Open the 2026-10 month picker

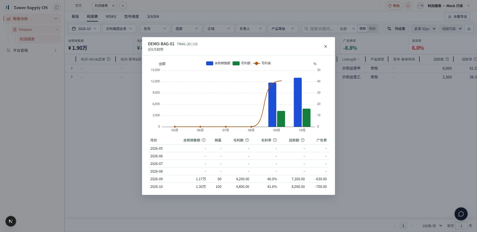(84, 29)
